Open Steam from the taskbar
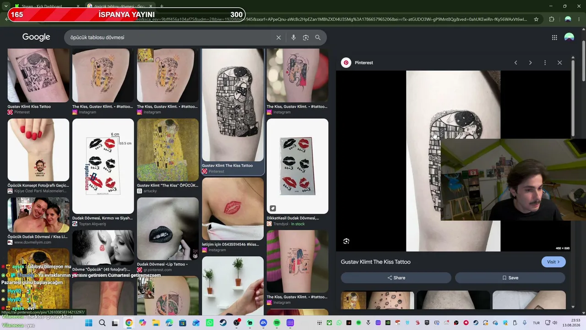This screenshot has height=330, width=586. click(x=223, y=323)
